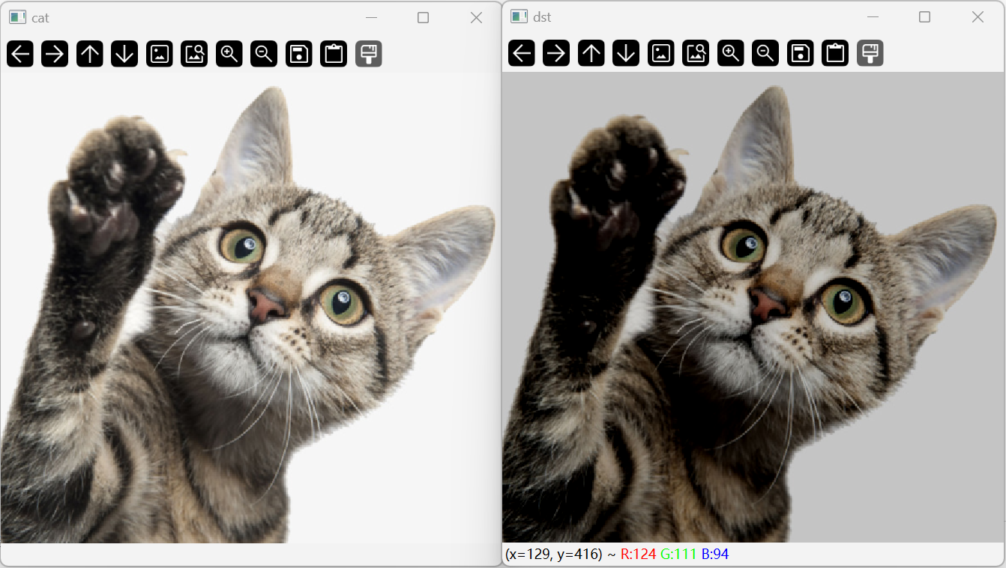
Task: Click the 'dst' window title text
Action: 542,17
